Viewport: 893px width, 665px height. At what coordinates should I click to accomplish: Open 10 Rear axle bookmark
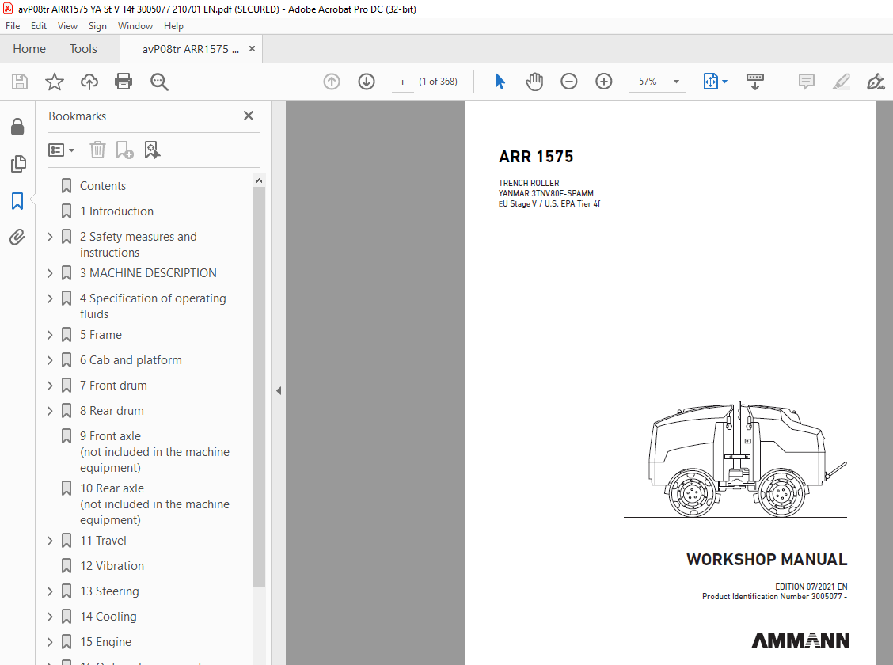[x=154, y=503]
